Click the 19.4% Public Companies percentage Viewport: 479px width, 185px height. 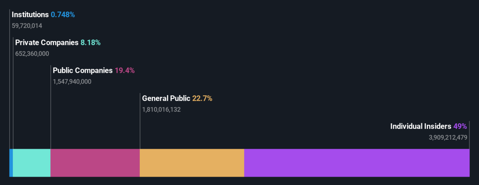[125, 70]
